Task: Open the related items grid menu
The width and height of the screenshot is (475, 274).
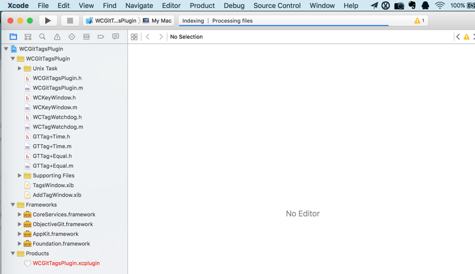Action: coord(134,37)
